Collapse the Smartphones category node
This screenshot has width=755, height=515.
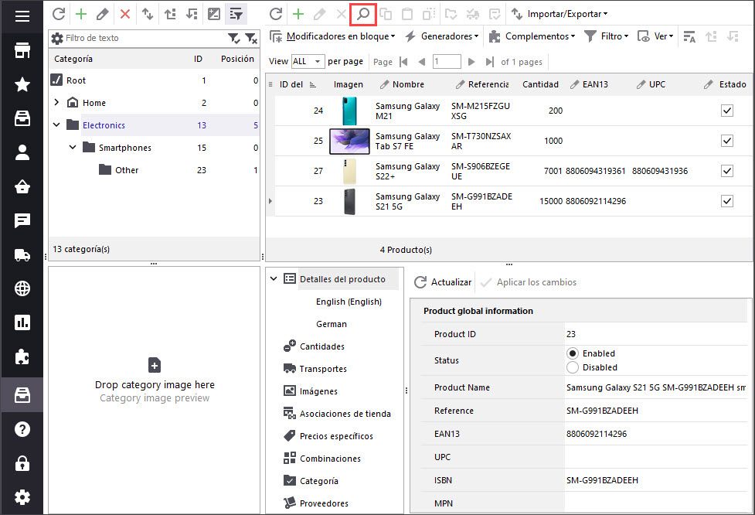click(x=73, y=147)
